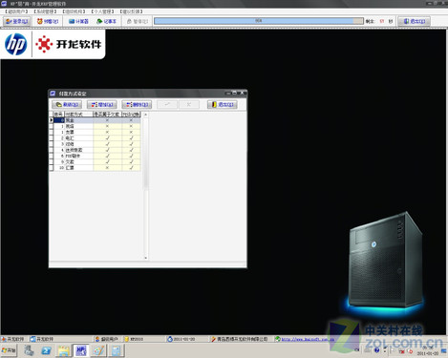The width and height of the screenshot is (448, 358).
Task: Click the dialog's 退出 exit button
Action: 223,104
